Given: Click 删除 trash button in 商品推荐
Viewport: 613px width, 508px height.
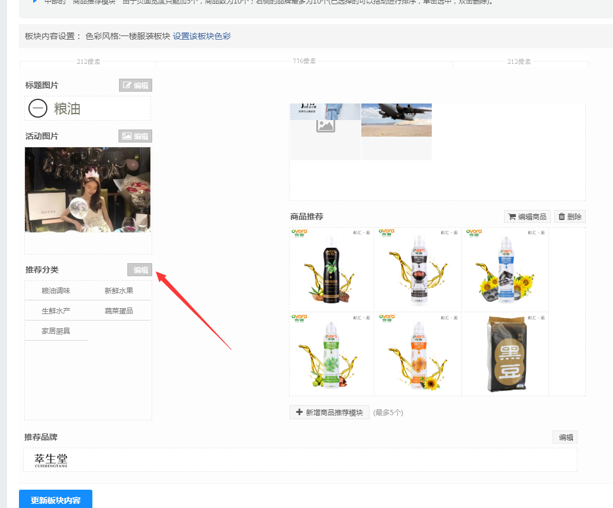Looking at the screenshot, I should click(x=569, y=216).
